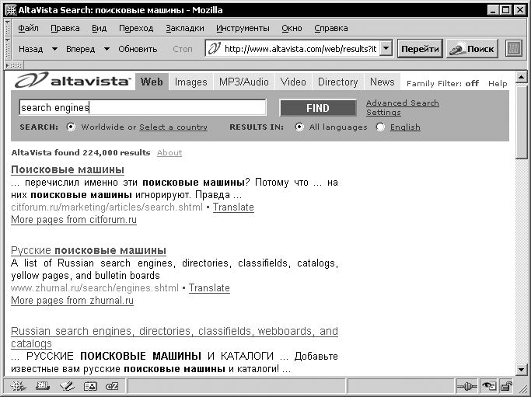531x397 pixels.
Task: Open the Back button history dropdown arrow
Action: click(x=54, y=50)
